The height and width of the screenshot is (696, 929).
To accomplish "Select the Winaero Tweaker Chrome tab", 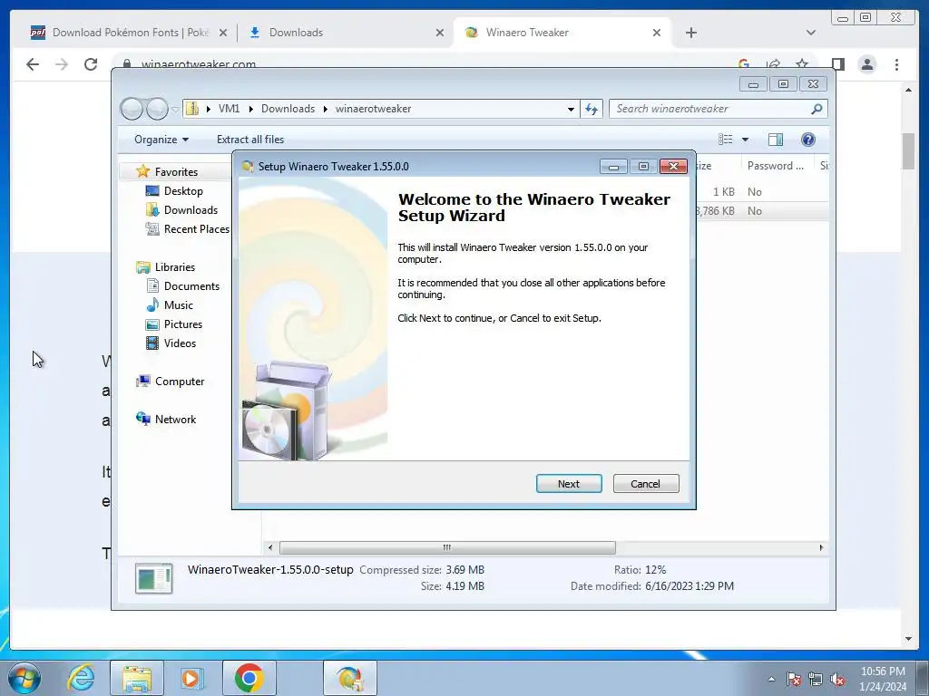I will click(527, 33).
